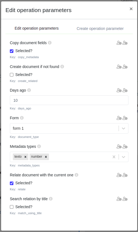Focus the Days ago input field

(69, 100)
